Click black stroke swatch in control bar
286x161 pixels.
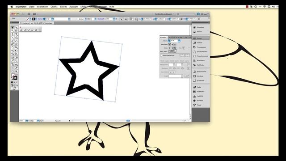[x=34, y=19]
